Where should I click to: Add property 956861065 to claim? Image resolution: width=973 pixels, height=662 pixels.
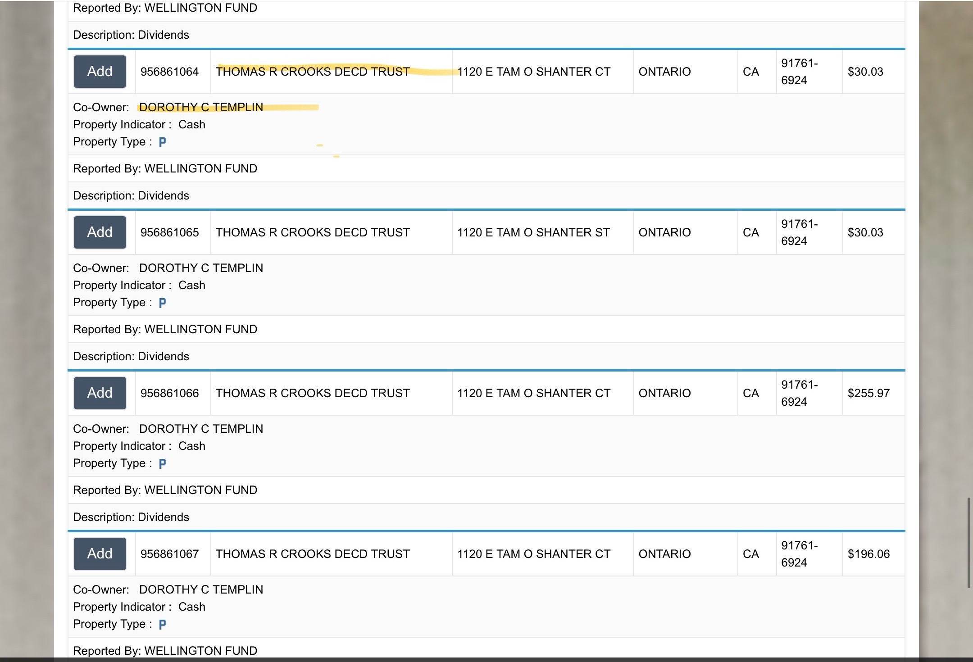[100, 232]
